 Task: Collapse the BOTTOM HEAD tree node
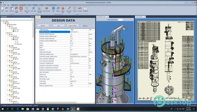pyautogui.click(x=6, y=24)
